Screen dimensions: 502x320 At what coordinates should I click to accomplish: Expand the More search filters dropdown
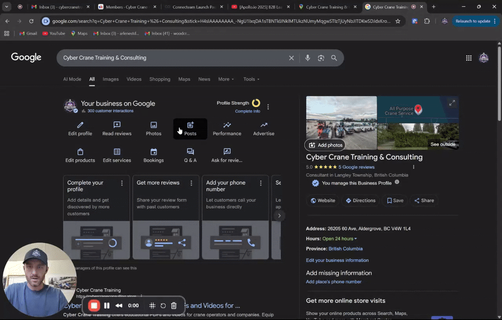(x=226, y=79)
